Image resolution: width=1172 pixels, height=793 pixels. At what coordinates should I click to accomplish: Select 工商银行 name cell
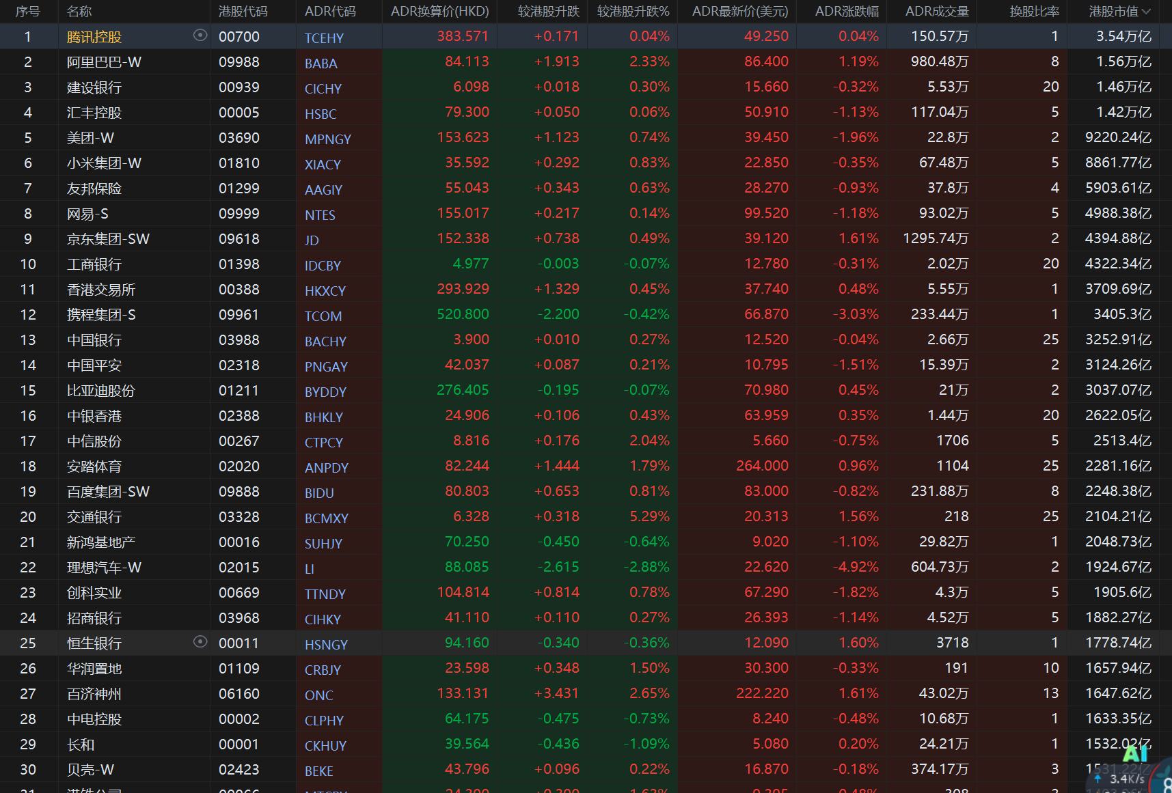tap(94, 264)
